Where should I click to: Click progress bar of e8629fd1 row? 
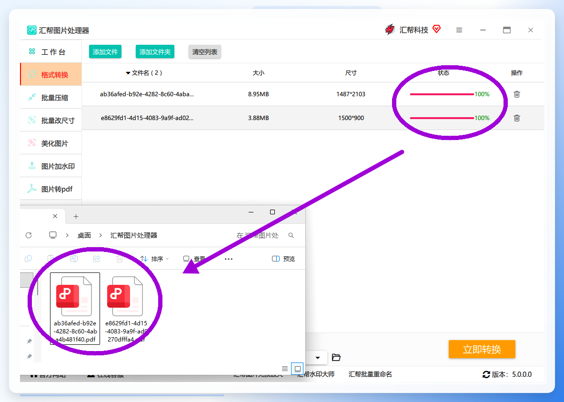[442, 118]
